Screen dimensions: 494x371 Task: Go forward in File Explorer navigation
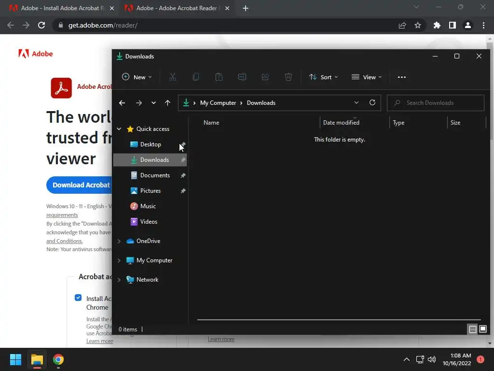pos(138,103)
